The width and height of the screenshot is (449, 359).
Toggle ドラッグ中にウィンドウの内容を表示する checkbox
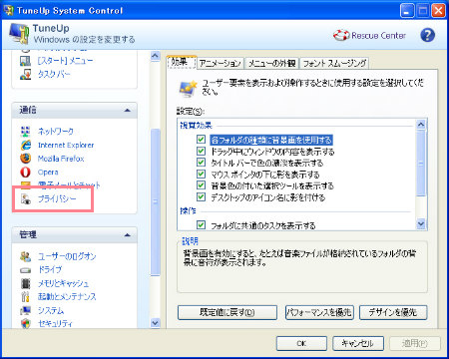pyautogui.click(x=201, y=152)
